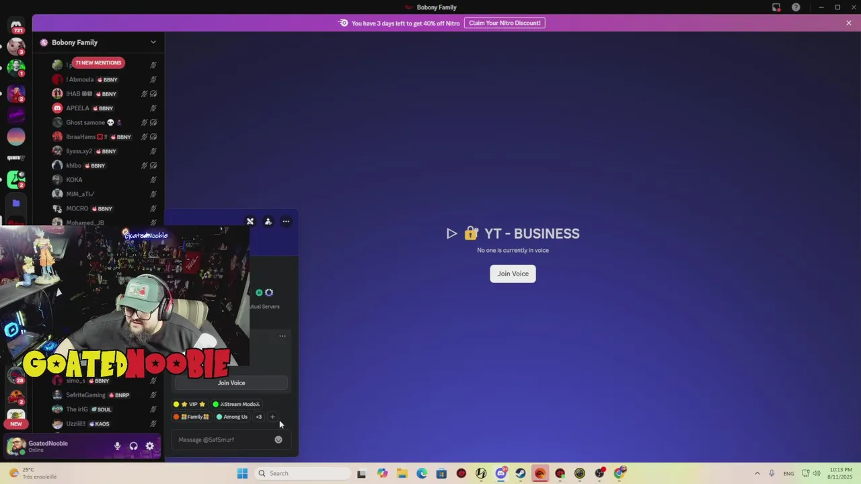Click the Family role tag
This screenshot has height=484, width=861.
[192, 417]
